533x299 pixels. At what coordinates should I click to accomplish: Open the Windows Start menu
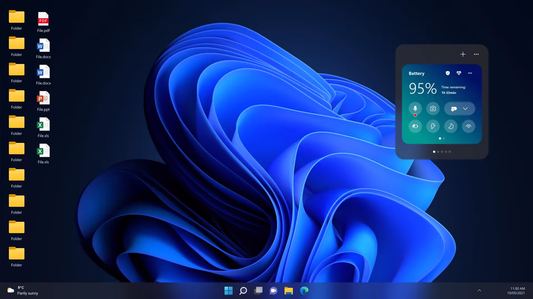click(228, 290)
